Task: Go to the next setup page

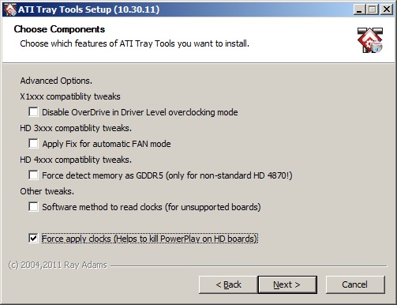Action: coord(287,284)
